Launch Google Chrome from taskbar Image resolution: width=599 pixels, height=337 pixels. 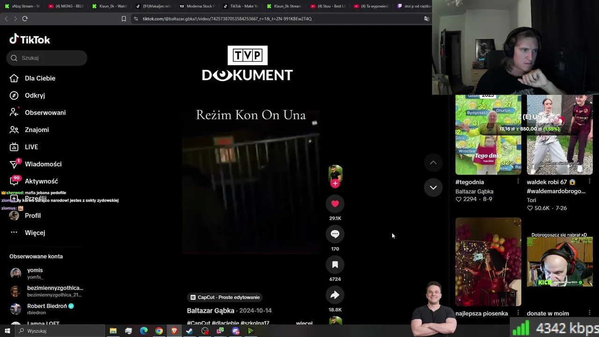[159, 331]
